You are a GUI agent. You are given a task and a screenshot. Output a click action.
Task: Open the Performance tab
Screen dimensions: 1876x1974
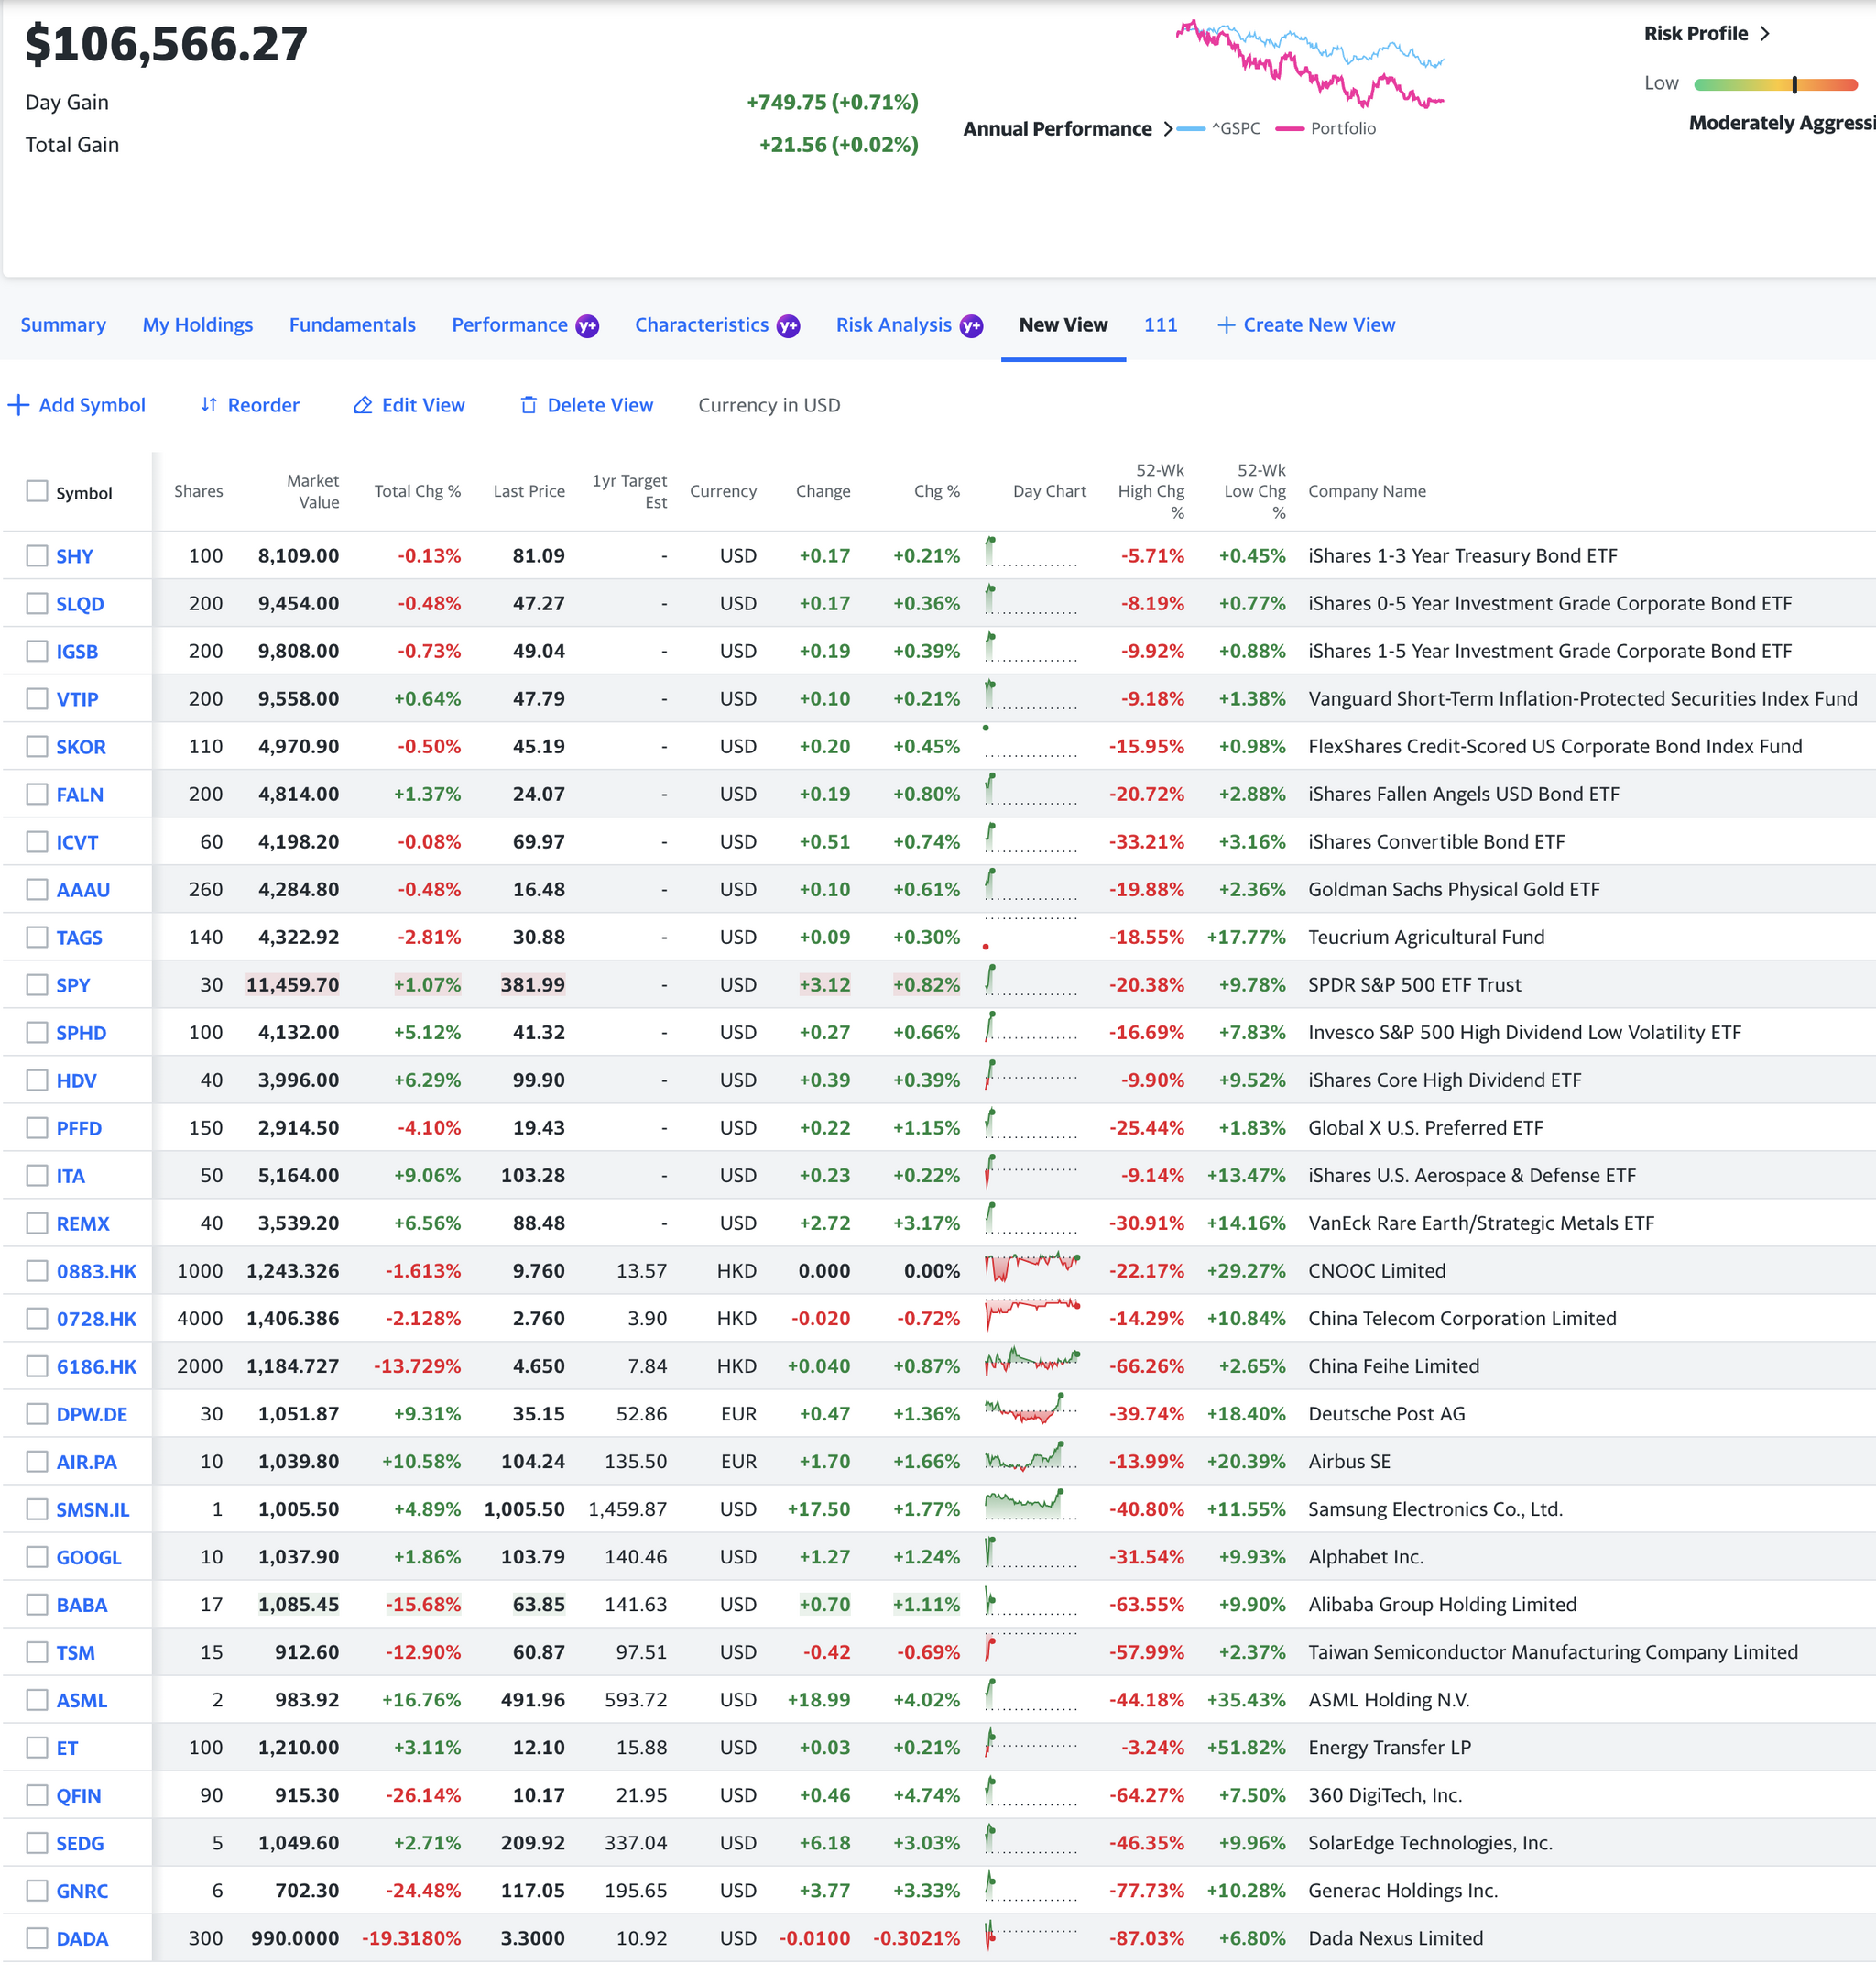point(509,325)
